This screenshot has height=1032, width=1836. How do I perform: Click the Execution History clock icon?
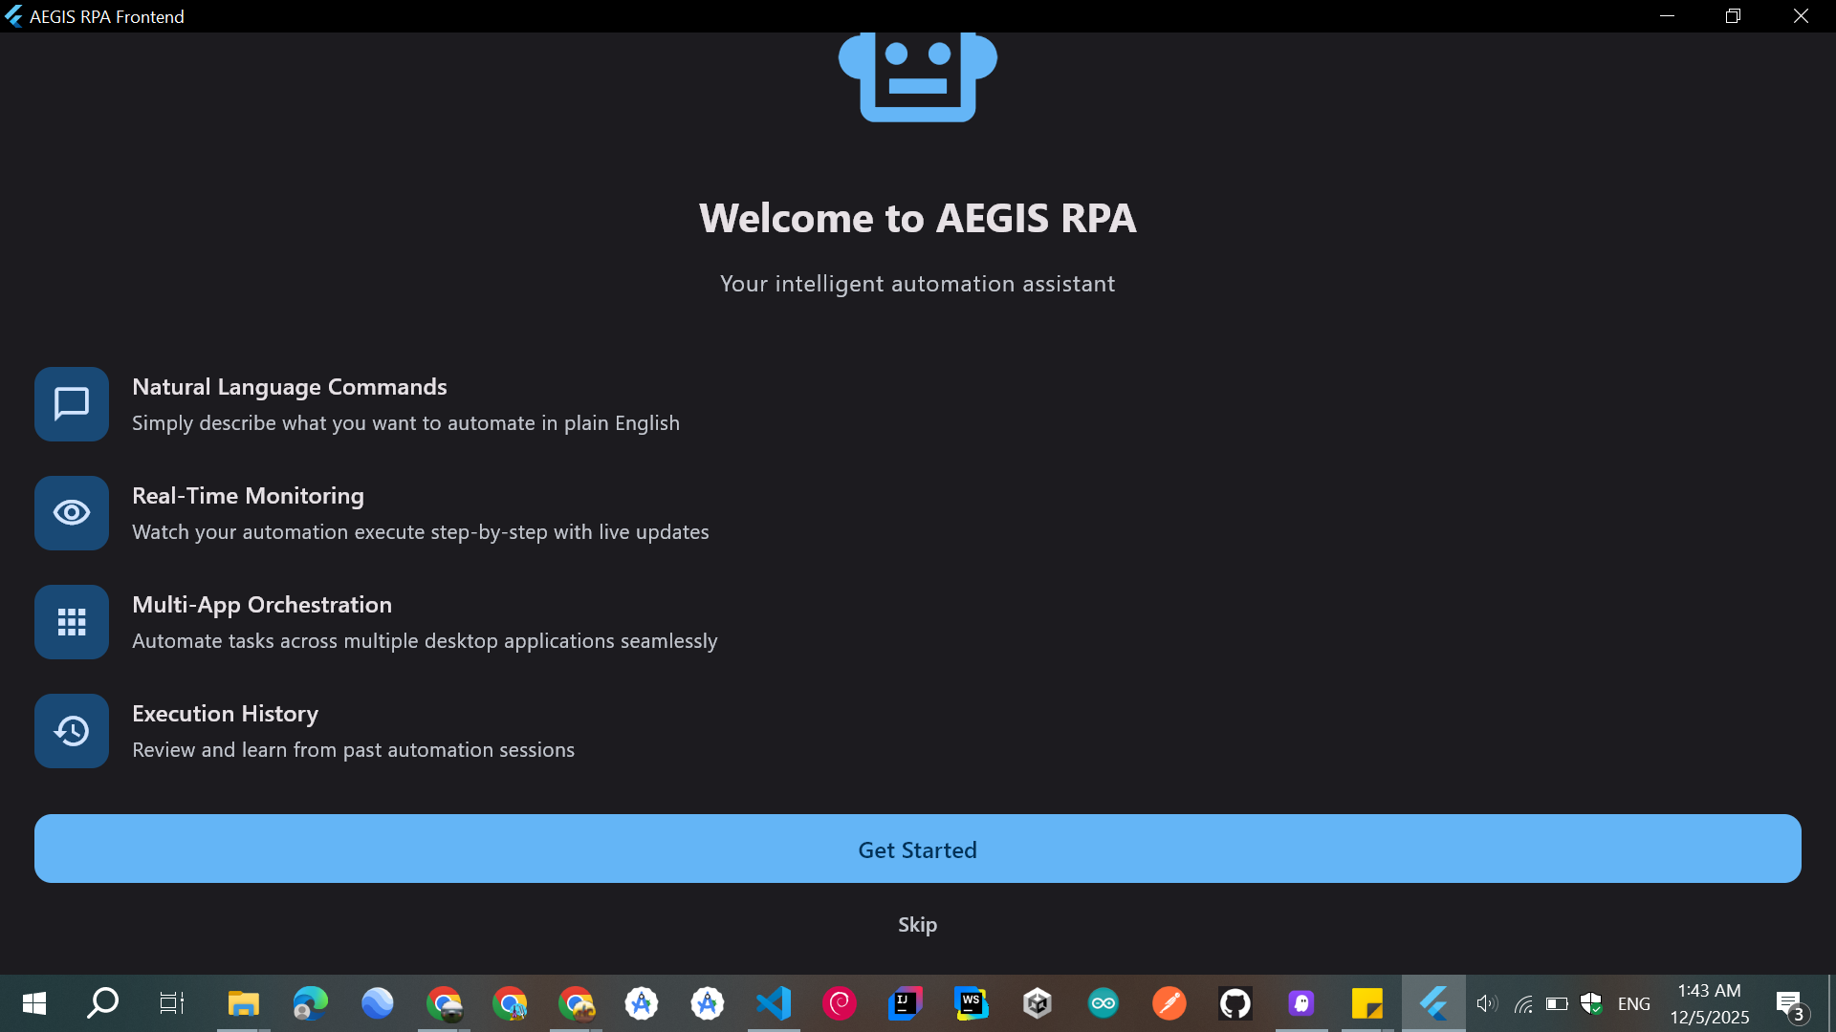pos(72,731)
